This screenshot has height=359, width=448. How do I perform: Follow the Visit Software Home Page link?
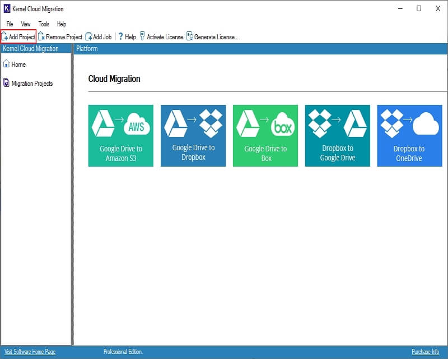(30, 352)
